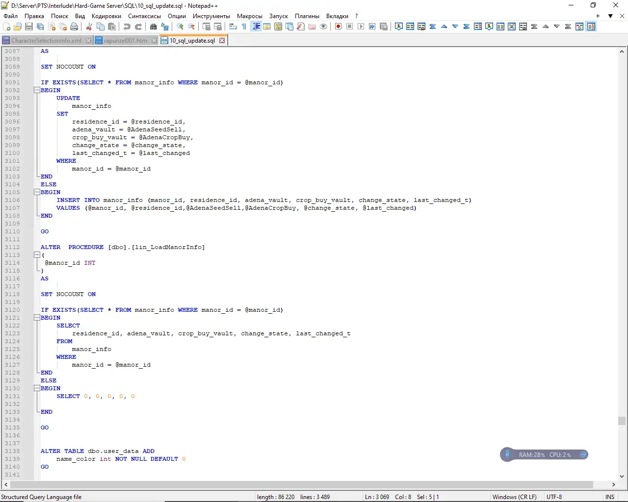Click the RAM 28% memory cleaner widget
Image resolution: width=628 pixels, height=502 pixels.
coord(544,454)
